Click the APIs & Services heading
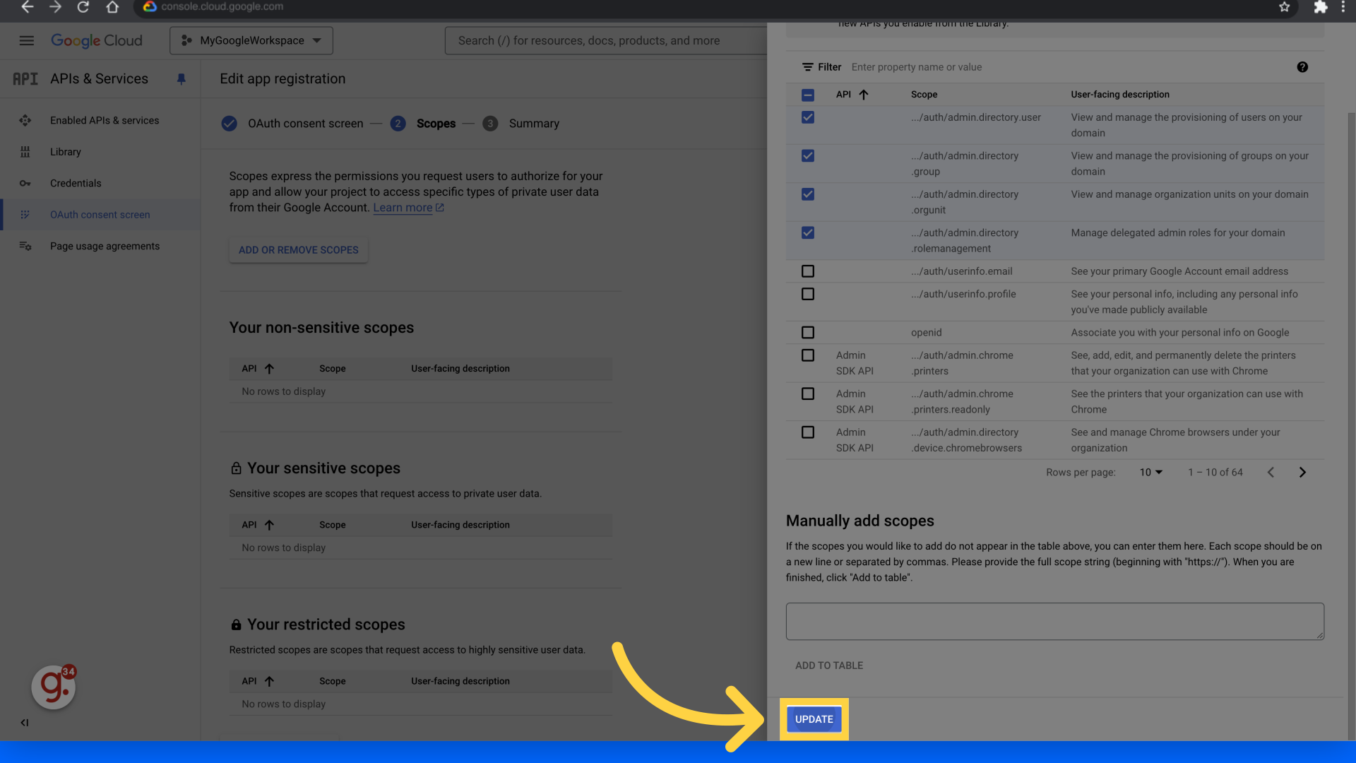Screen dimensions: 1356x763 99,79
